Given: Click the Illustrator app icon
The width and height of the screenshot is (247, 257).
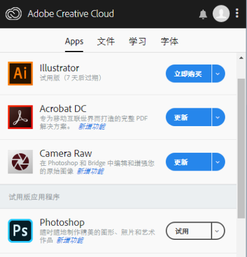Looking at the screenshot, I should [20, 73].
